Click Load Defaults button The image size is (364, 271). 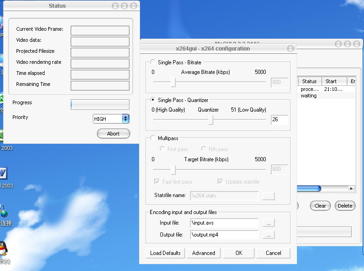click(x=165, y=253)
